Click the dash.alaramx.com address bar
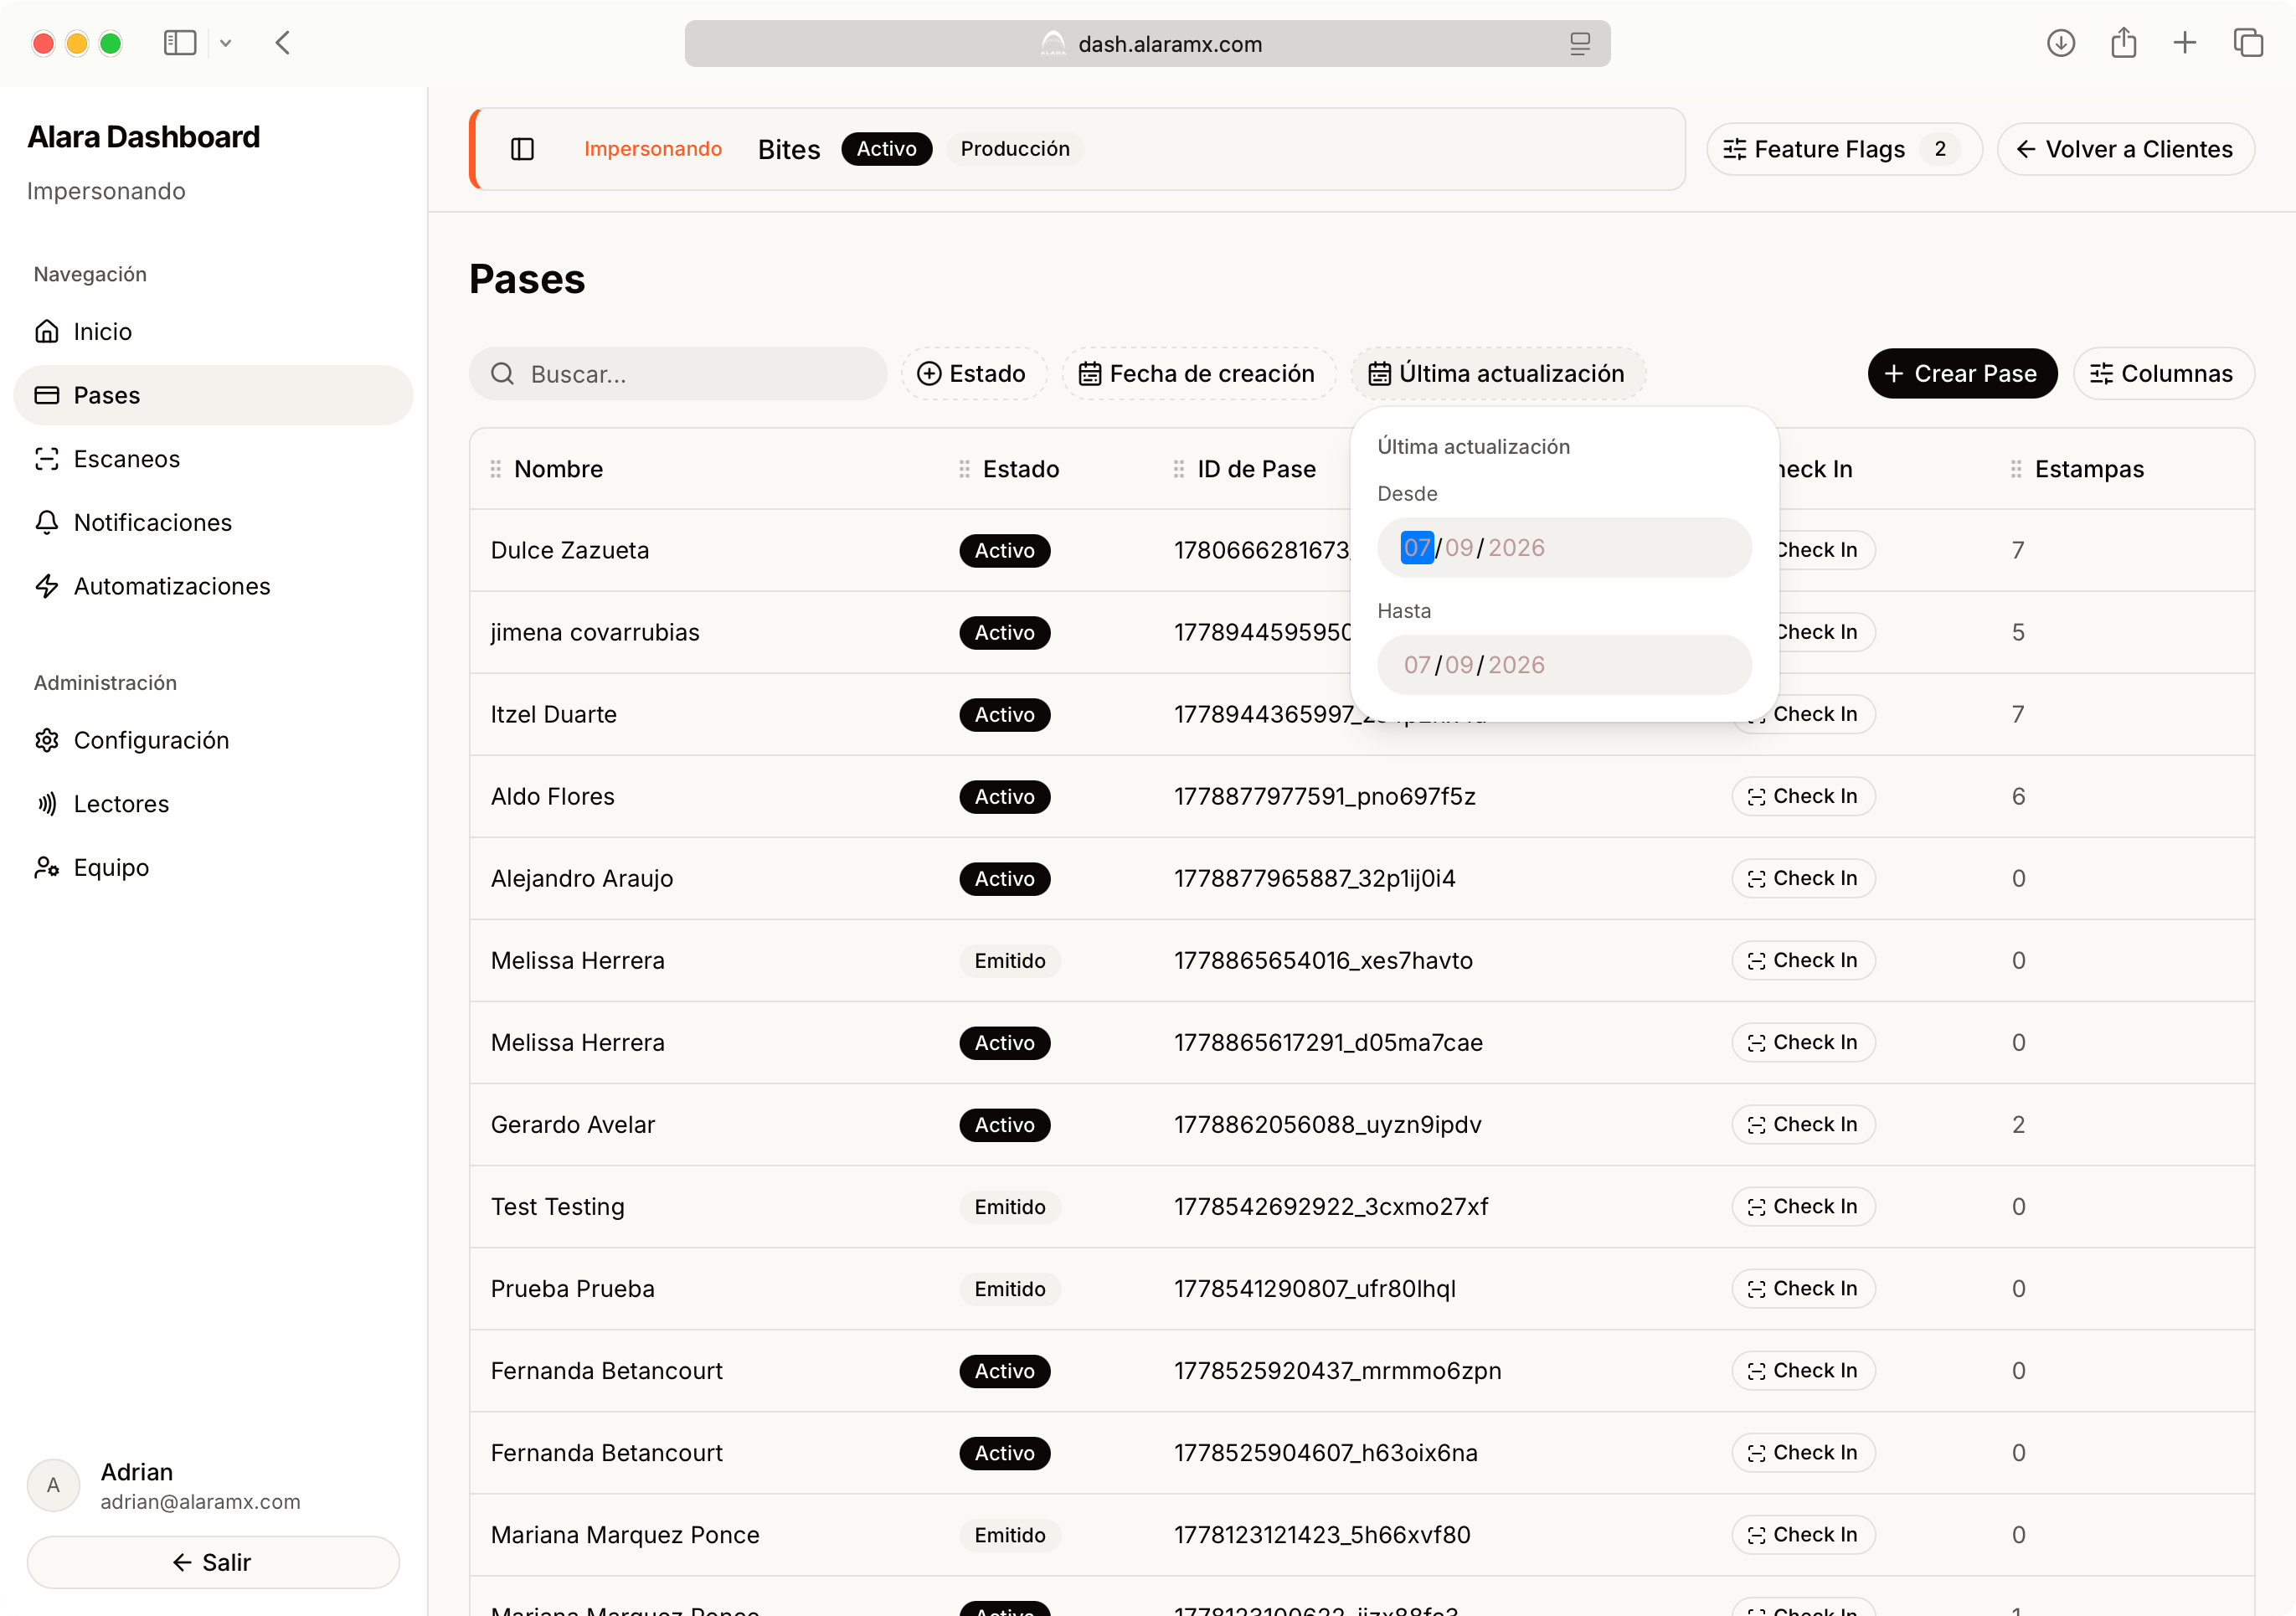The height and width of the screenshot is (1616, 2296). (1147, 44)
